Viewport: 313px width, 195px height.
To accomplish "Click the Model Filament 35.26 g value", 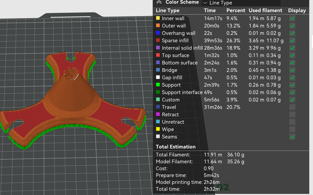I will point(236,161).
